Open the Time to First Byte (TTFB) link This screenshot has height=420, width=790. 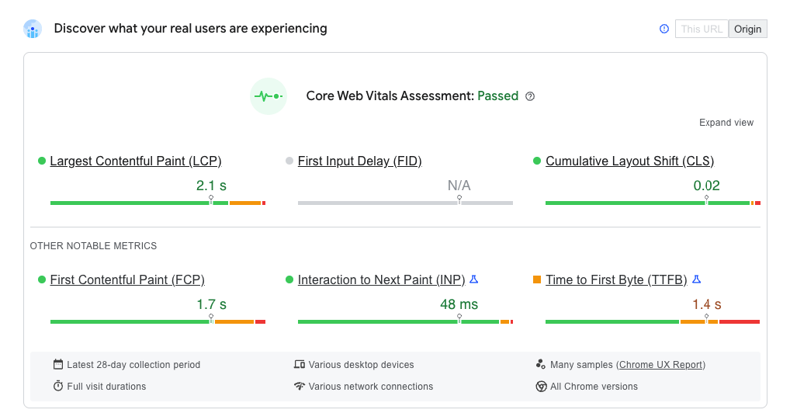(616, 279)
